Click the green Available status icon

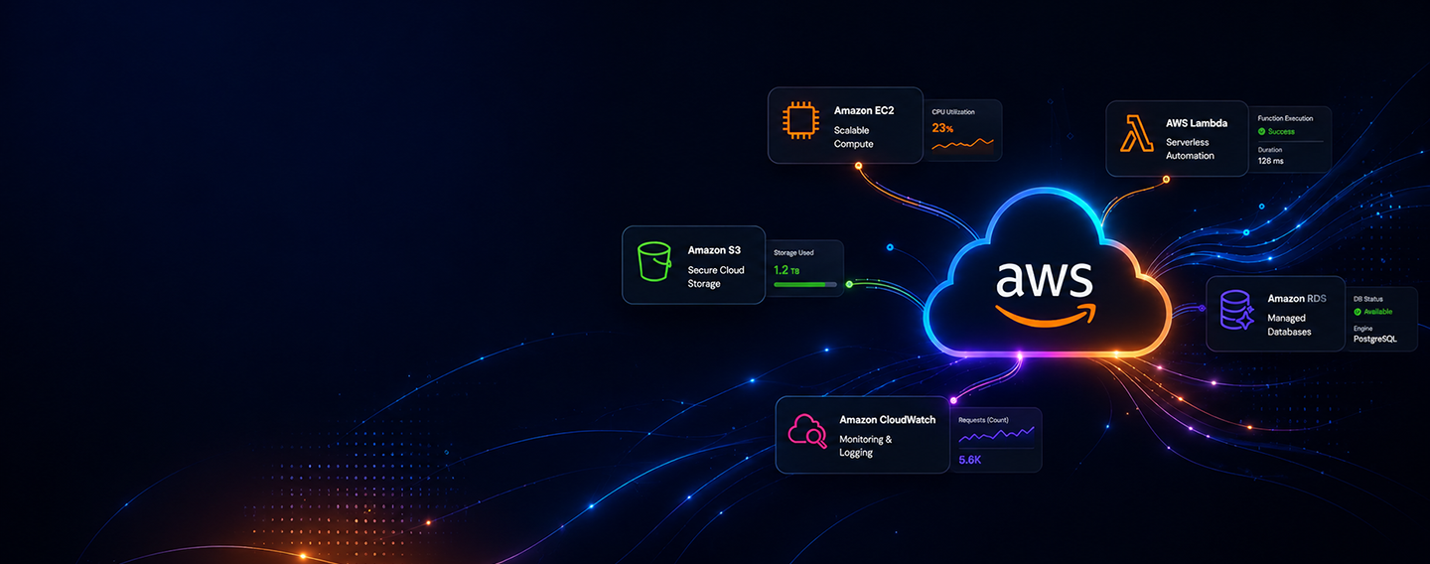point(1358,312)
